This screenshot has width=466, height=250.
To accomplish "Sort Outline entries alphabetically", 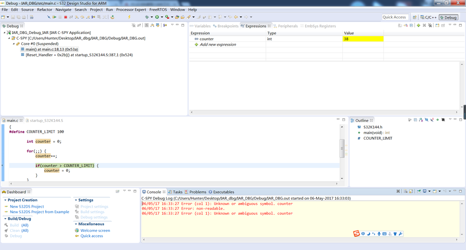I will 421,120.
